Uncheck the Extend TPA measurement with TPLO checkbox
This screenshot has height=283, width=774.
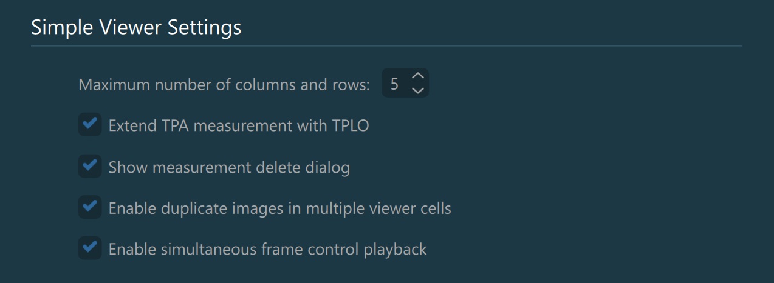click(90, 125)
